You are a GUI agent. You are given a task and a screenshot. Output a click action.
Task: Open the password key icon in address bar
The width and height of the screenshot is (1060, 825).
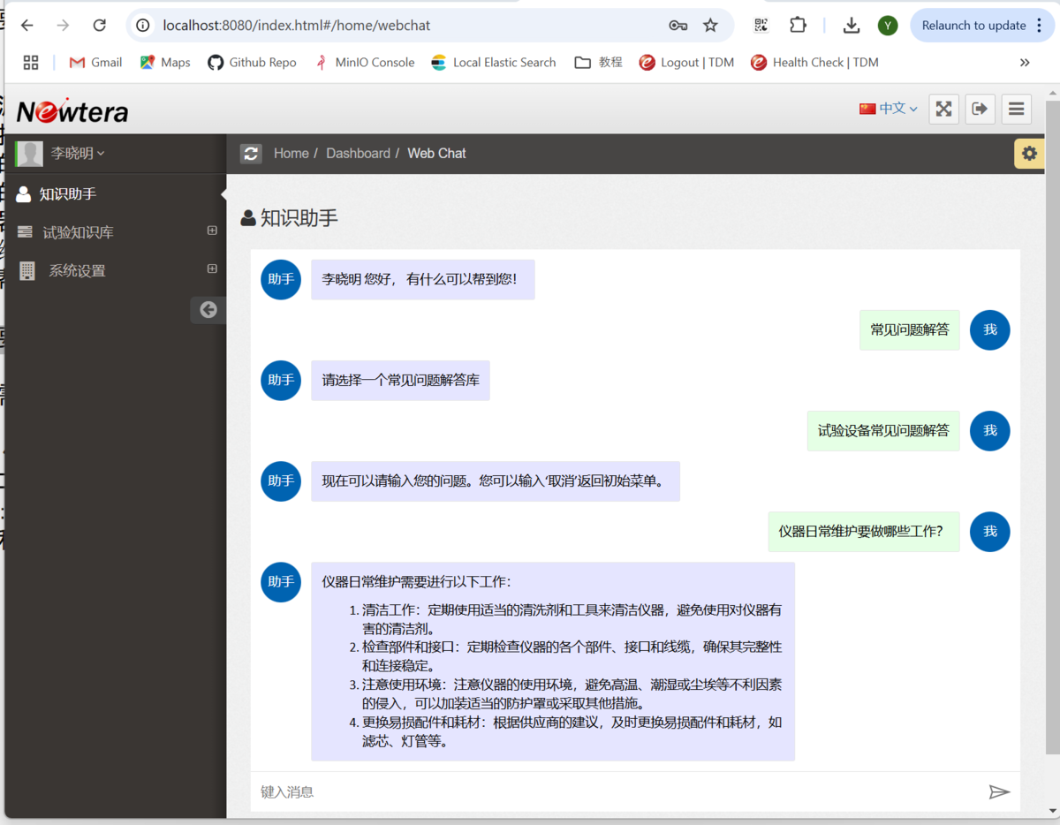(x=678, y=26)
